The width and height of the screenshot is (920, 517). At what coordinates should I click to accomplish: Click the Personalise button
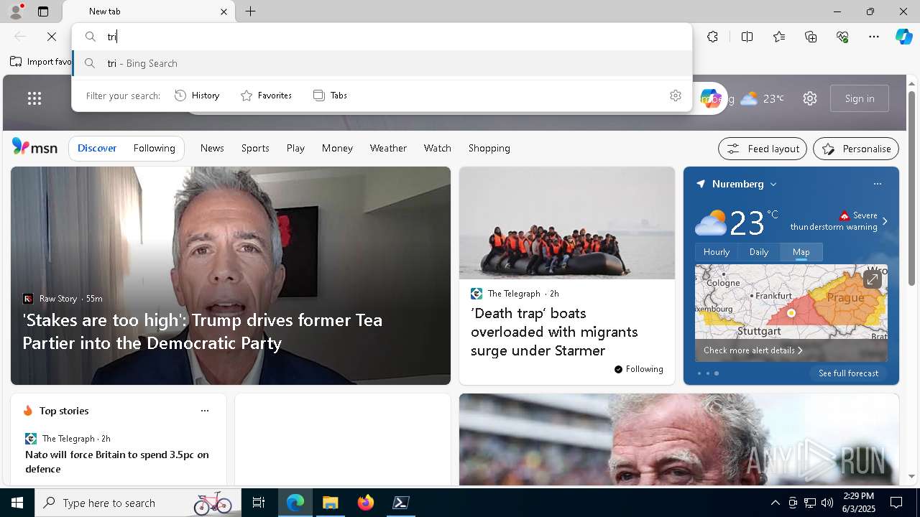pyautogui.click(x=856, y=149)
